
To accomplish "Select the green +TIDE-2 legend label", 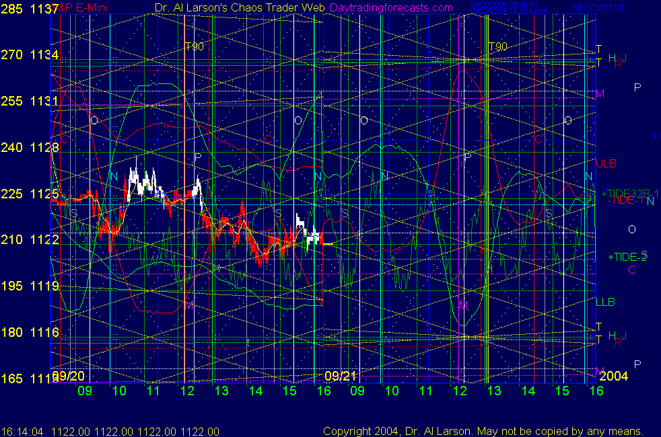I will pyautogui.click(x=627, y=257).
